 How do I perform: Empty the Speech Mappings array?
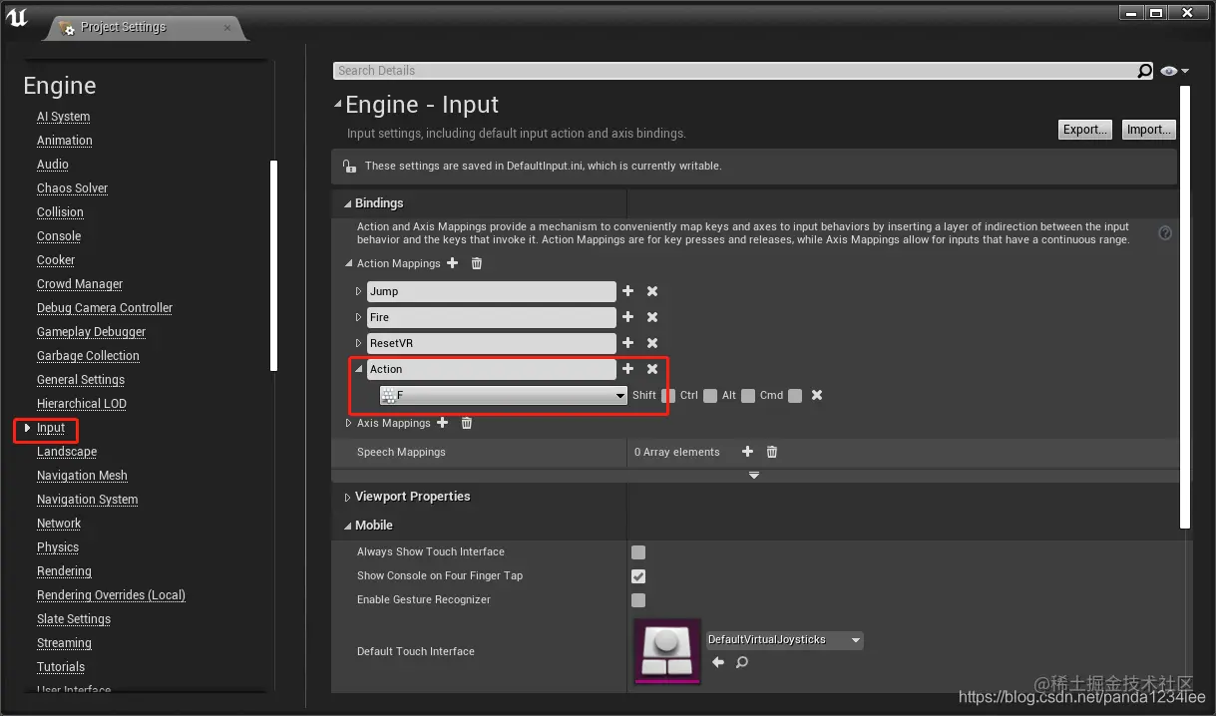(772, 452)
